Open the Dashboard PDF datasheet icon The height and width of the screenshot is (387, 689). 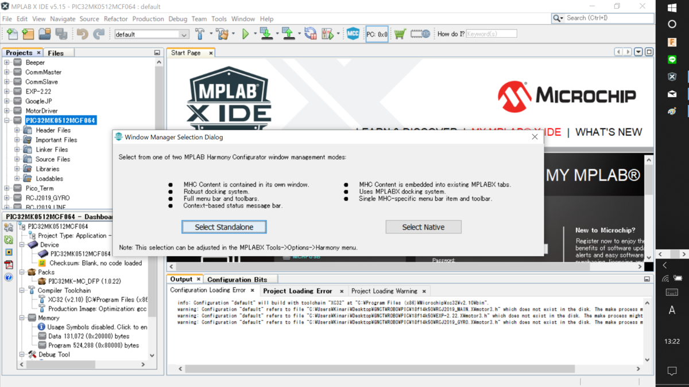click(x=9, y=265)
